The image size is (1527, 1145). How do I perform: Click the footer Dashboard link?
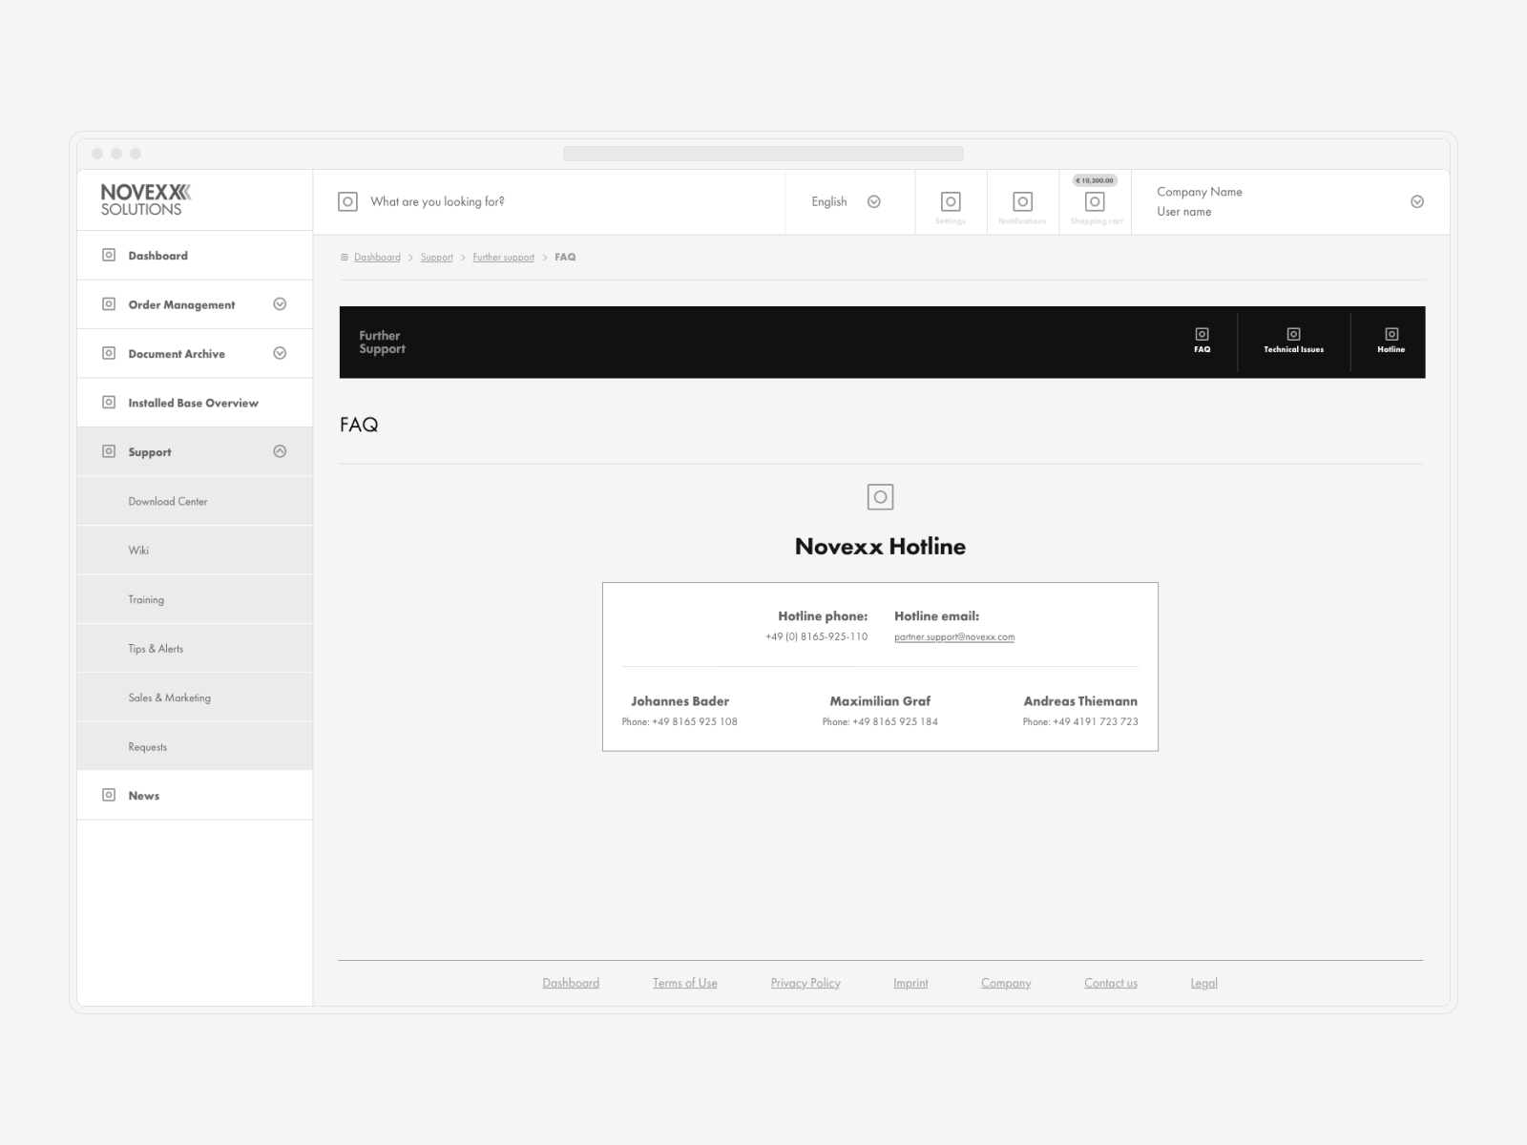(571, 983)
